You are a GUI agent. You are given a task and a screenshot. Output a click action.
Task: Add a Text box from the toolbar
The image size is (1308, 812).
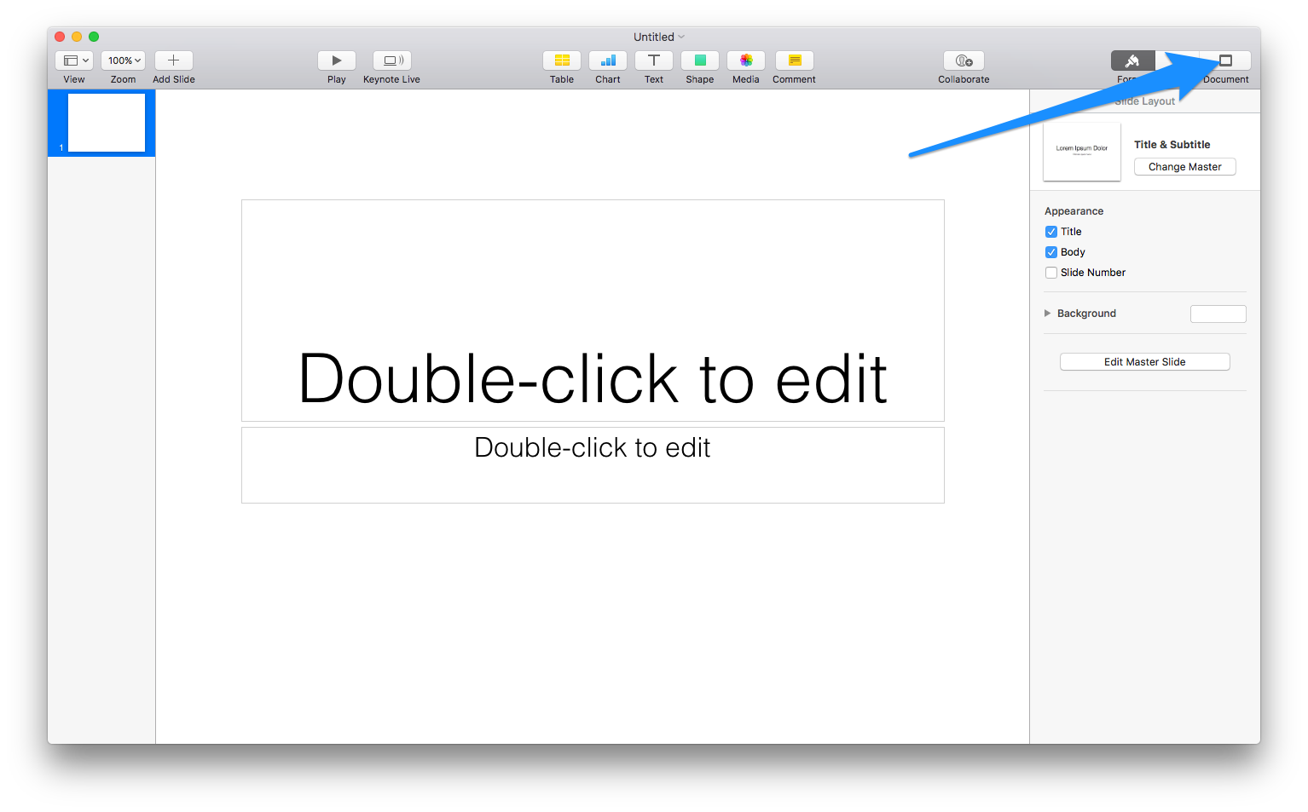(x=653, y=60)
